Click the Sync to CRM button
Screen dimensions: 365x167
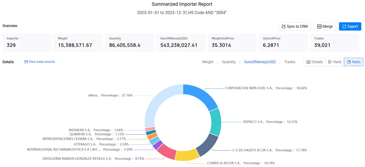click(x=295, y=26)
